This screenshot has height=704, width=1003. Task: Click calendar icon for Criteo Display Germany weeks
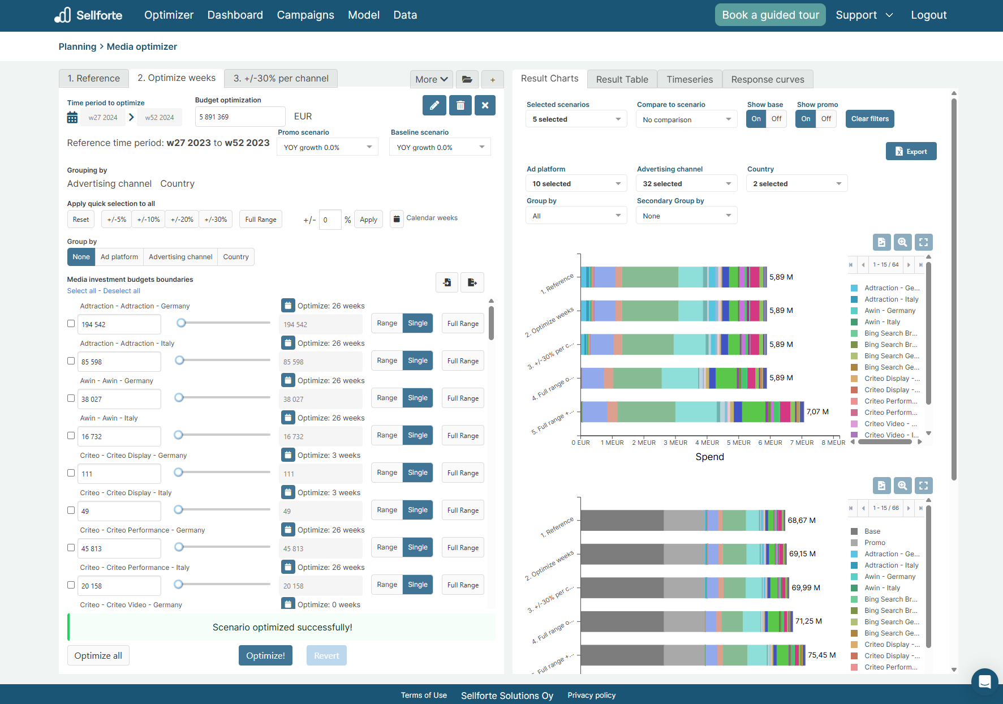click(288, 455)
